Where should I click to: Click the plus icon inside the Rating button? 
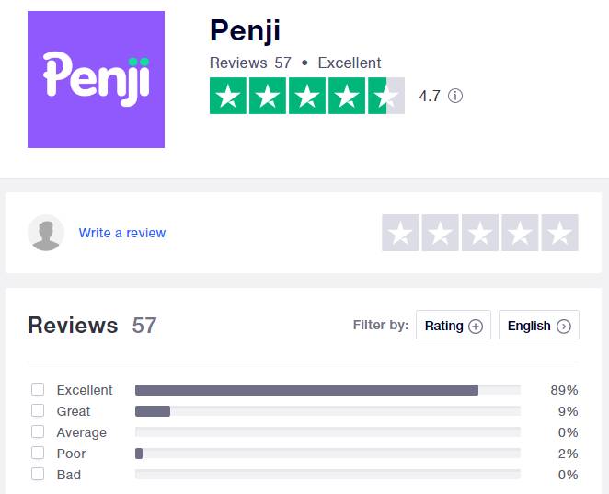tap(476, 327)
